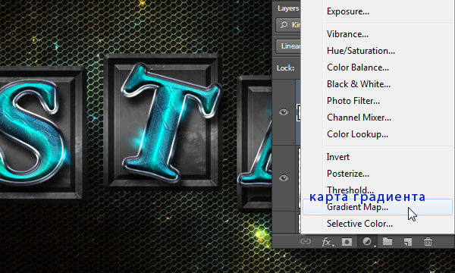Viewport: 455px width, 273px height.
Task: Click the link layers icon
Action: [x=306, y=241]
